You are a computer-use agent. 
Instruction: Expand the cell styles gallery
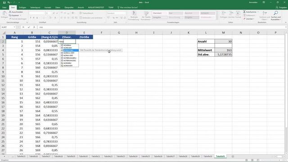217,18
